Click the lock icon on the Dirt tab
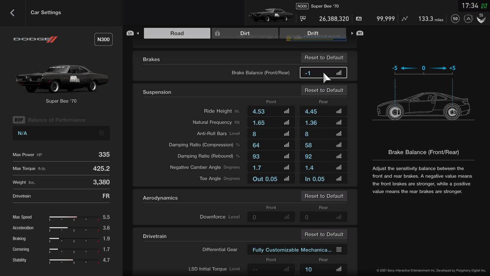 [x=217, y=33]
